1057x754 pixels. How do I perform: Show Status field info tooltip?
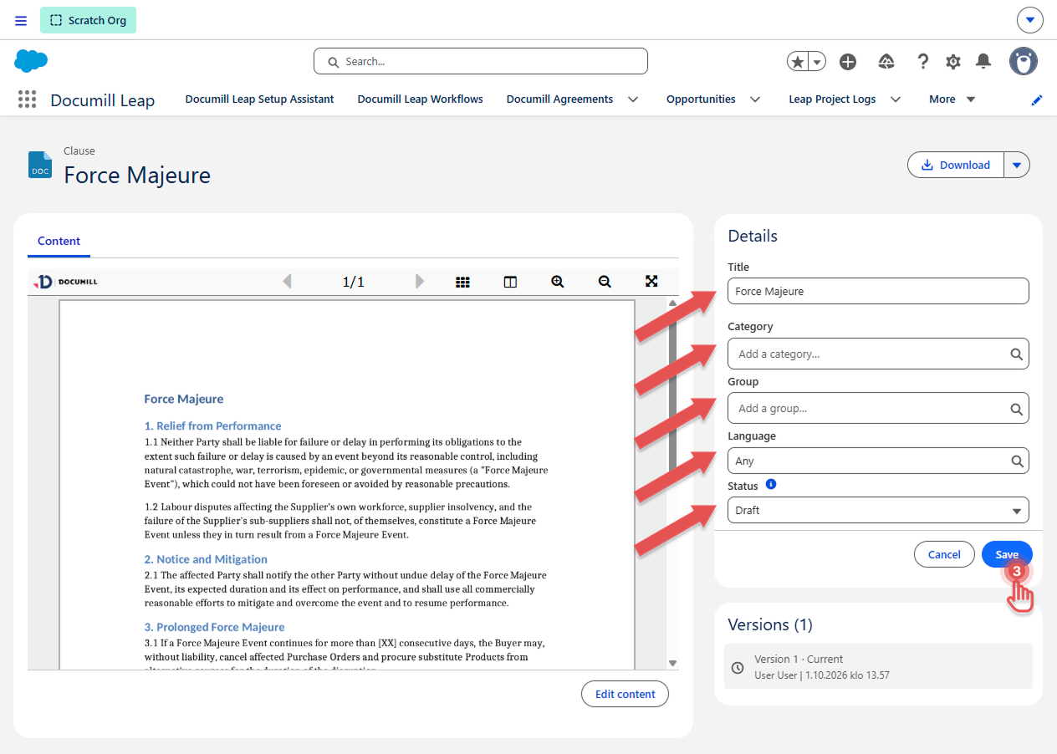click(x=771, y=484)
